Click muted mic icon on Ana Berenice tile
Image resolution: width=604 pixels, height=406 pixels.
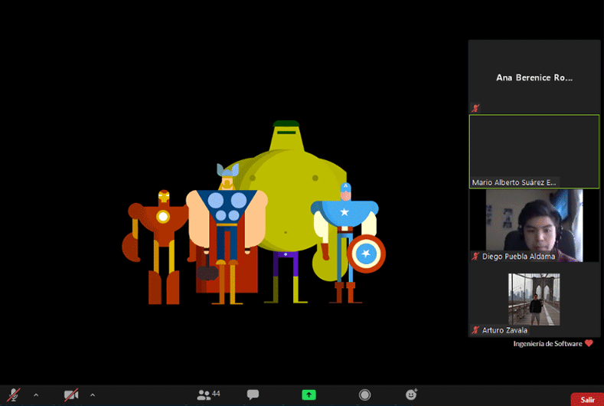(475, 108)
